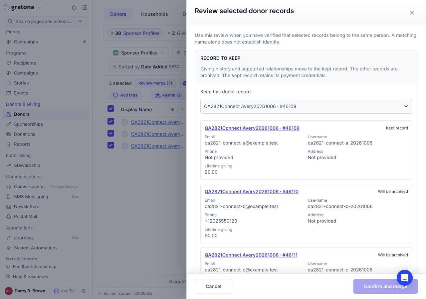Open Recipients in sidebar
Viewport: 426px width, 299px height.
(x=25, y=63)
